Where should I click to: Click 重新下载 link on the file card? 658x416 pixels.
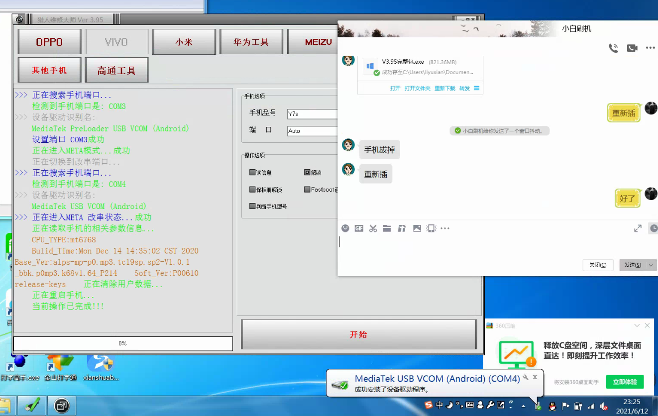(x=445, y=88)
